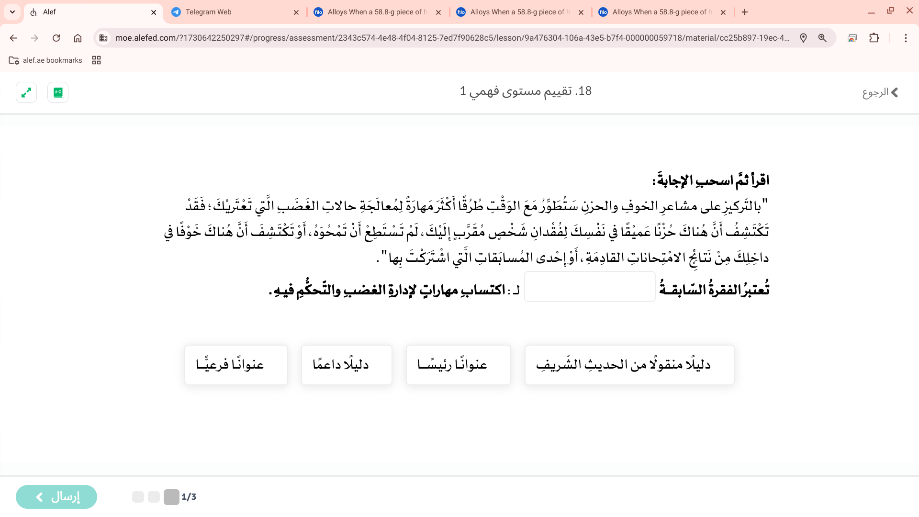Click the dark progress step indicator square

tap(171, 497)
